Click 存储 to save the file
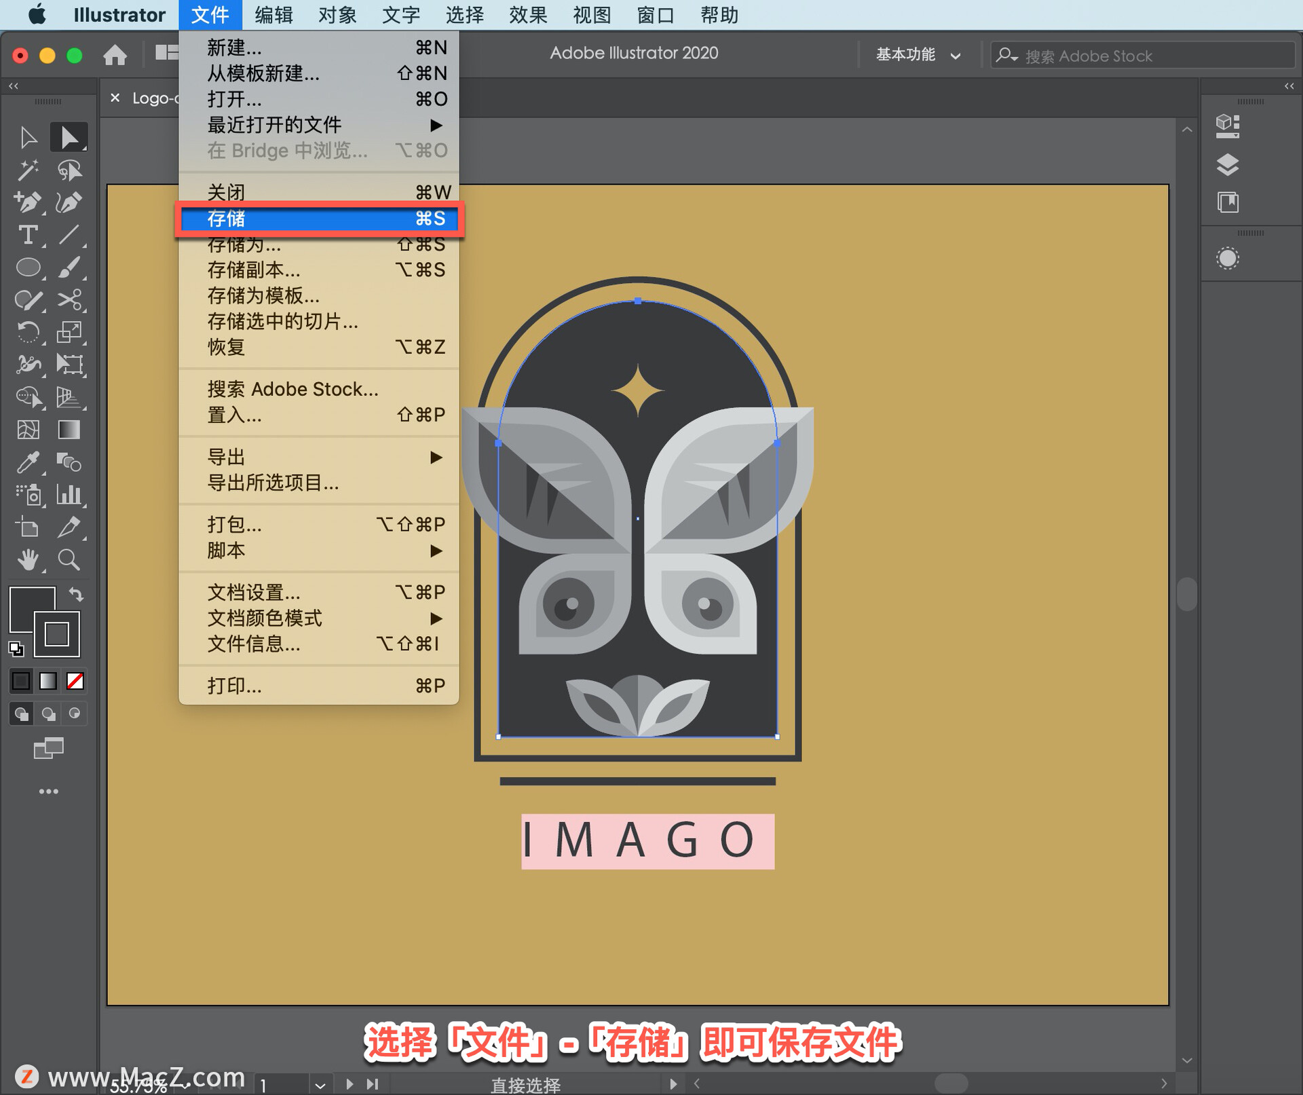This screenshot has height=1095, width=1303. [320, 217]
